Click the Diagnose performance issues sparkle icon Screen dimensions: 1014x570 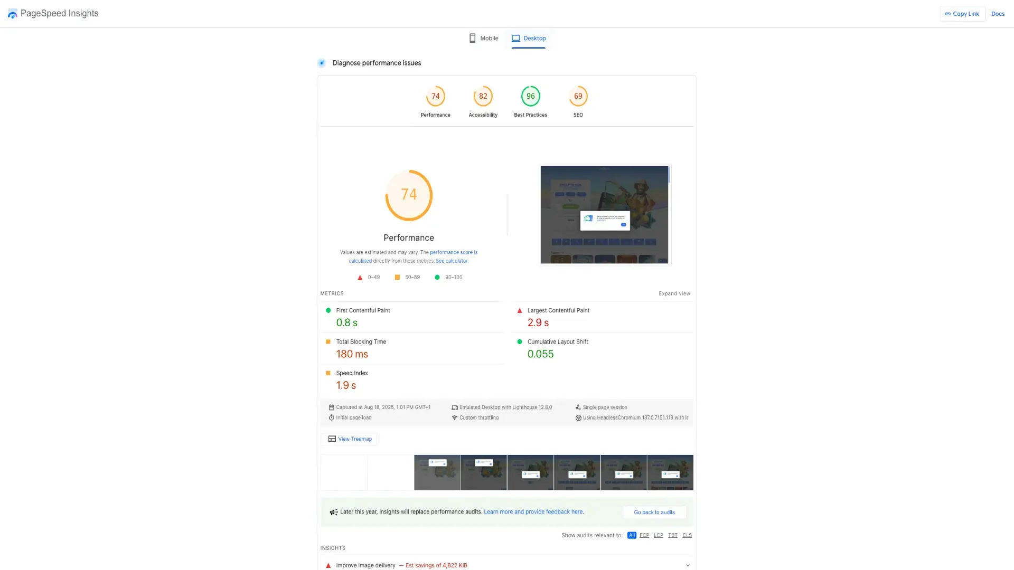click(322, 63)
